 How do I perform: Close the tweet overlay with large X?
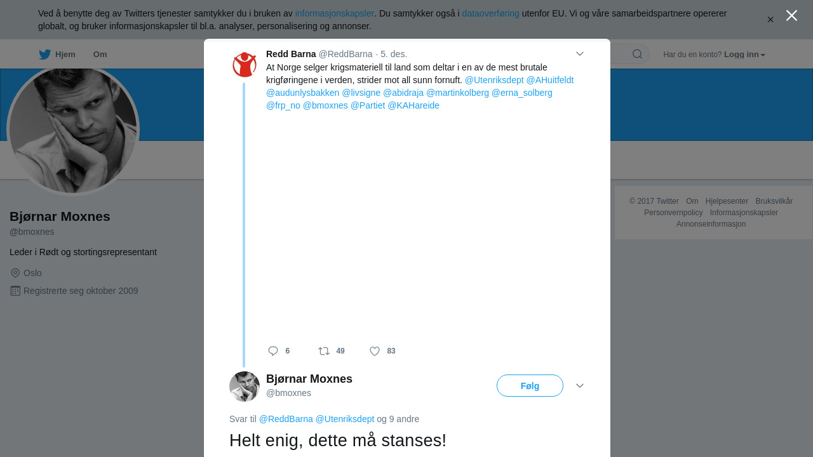coord(791,16)
